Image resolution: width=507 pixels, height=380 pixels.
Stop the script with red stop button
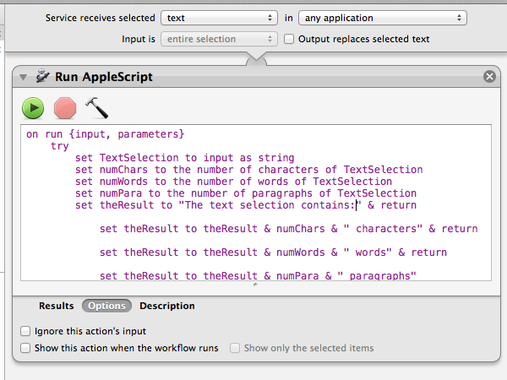[65, 108]
